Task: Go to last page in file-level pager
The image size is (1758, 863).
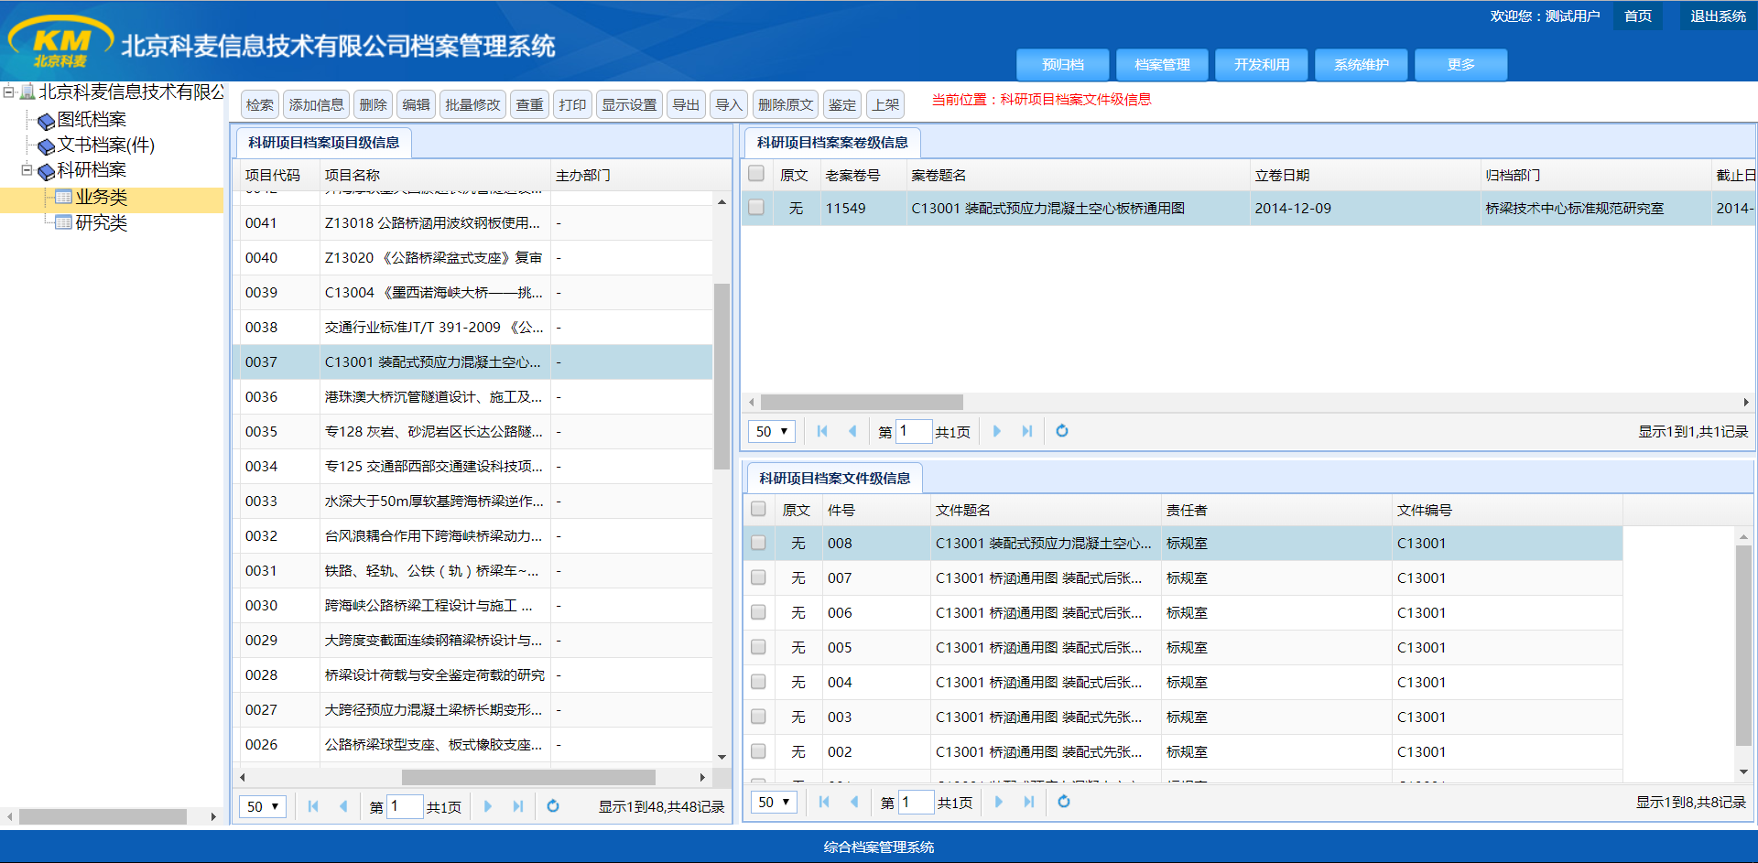Action: (x=1029, y=802)
